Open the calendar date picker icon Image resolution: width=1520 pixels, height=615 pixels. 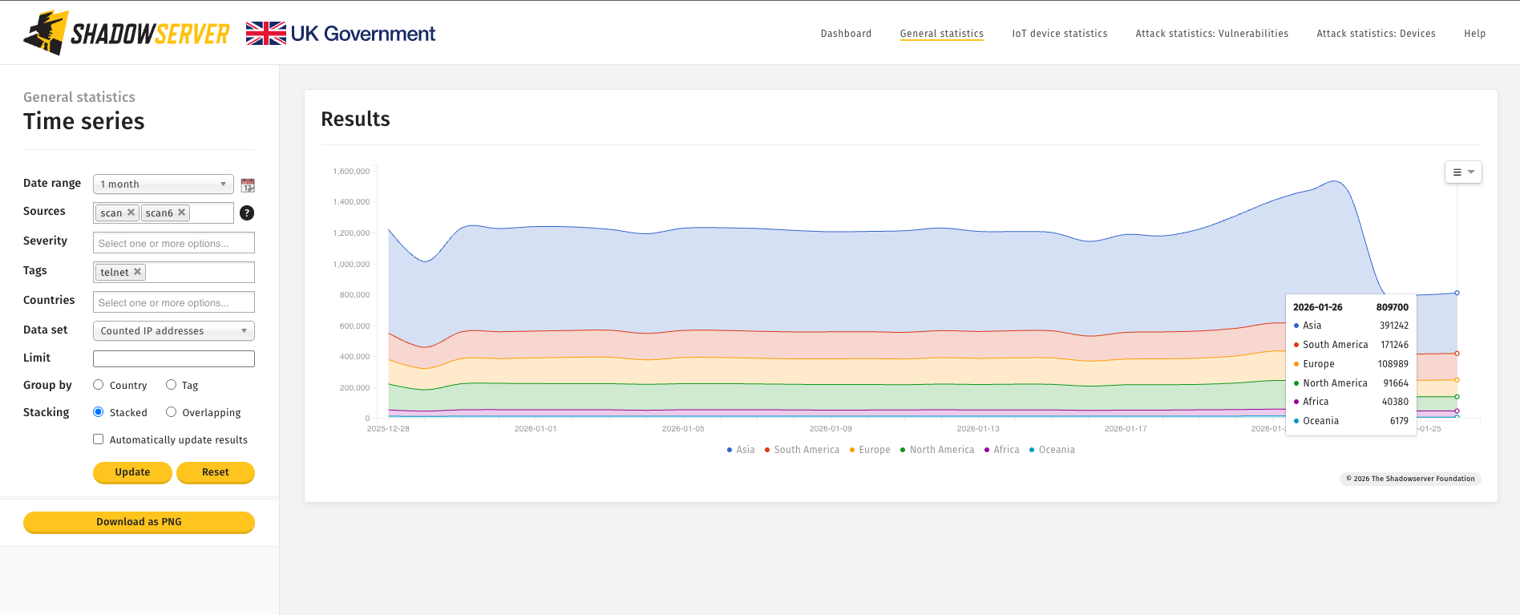tap(248, 185)
